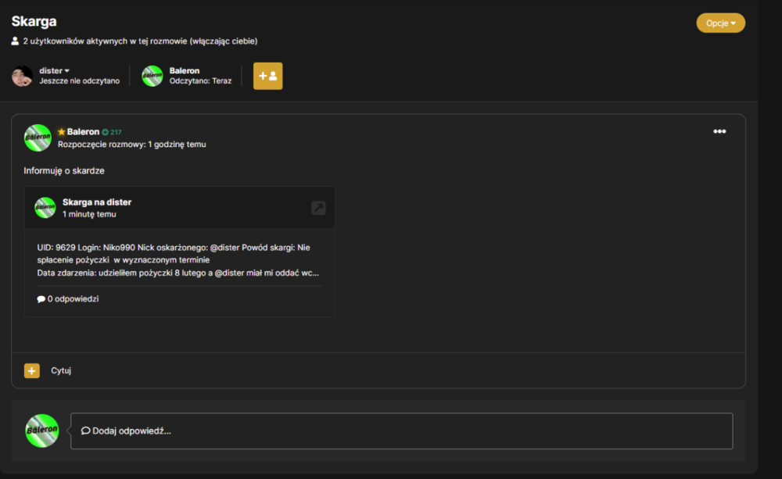
Task: Expand the dister participant dropdown arrow
Action: pyautogui.click(x=66, y=71)
